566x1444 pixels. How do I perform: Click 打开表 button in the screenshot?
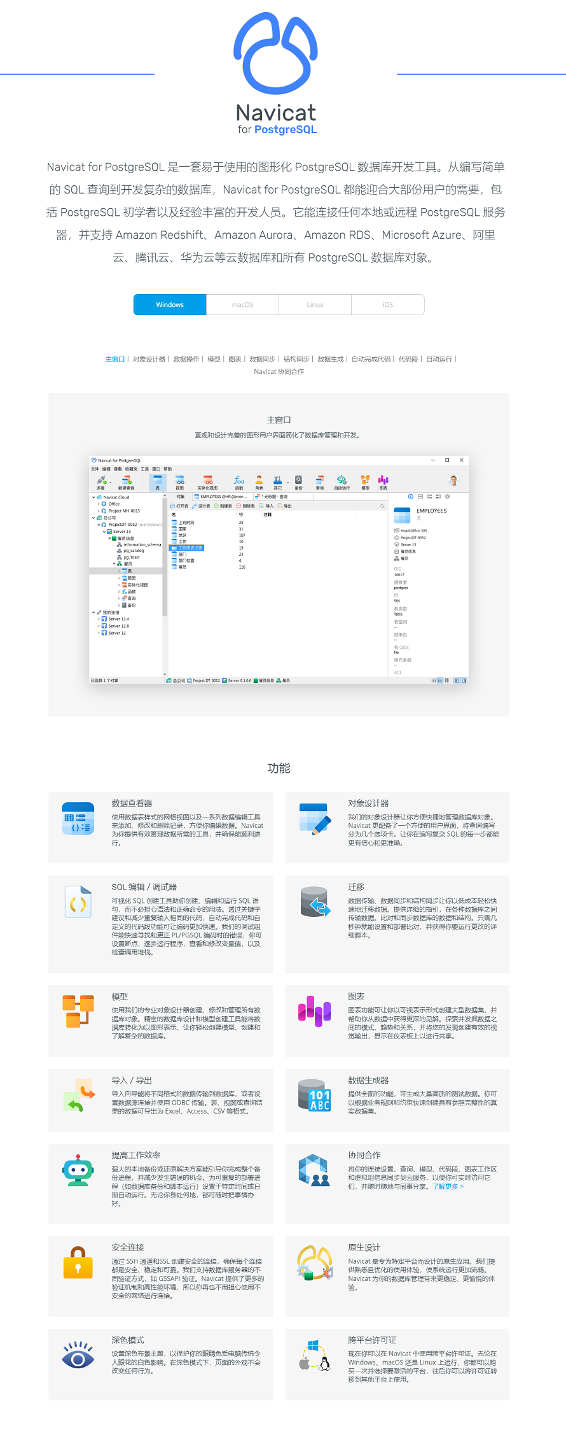[x=179, y=506]
